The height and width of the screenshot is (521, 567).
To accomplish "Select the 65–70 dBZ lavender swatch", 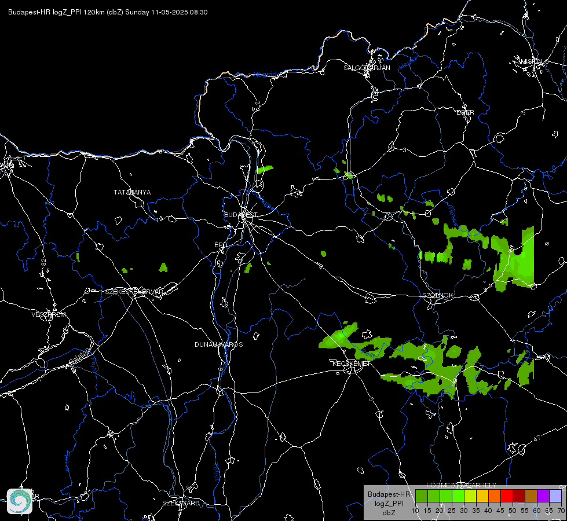I will pos(555,496).
